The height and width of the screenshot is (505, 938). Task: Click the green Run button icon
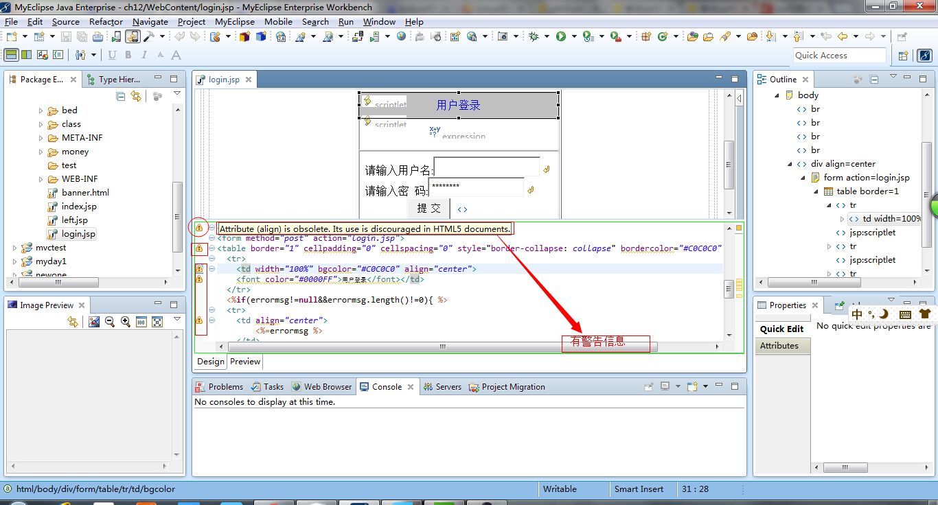(561, 36)
